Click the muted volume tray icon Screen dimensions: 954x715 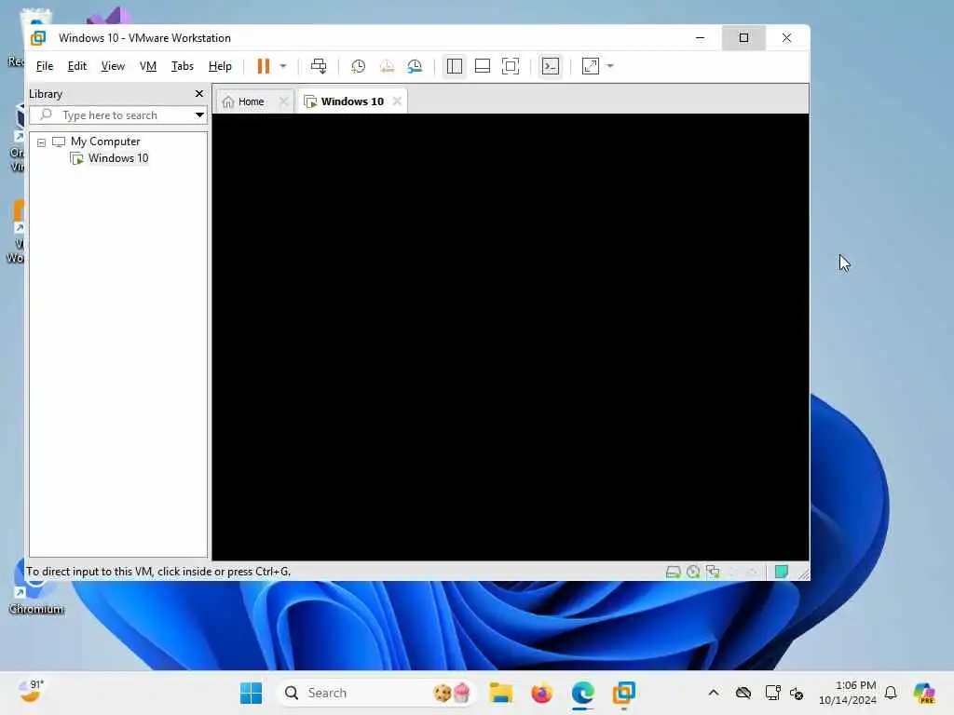(797, 693)
